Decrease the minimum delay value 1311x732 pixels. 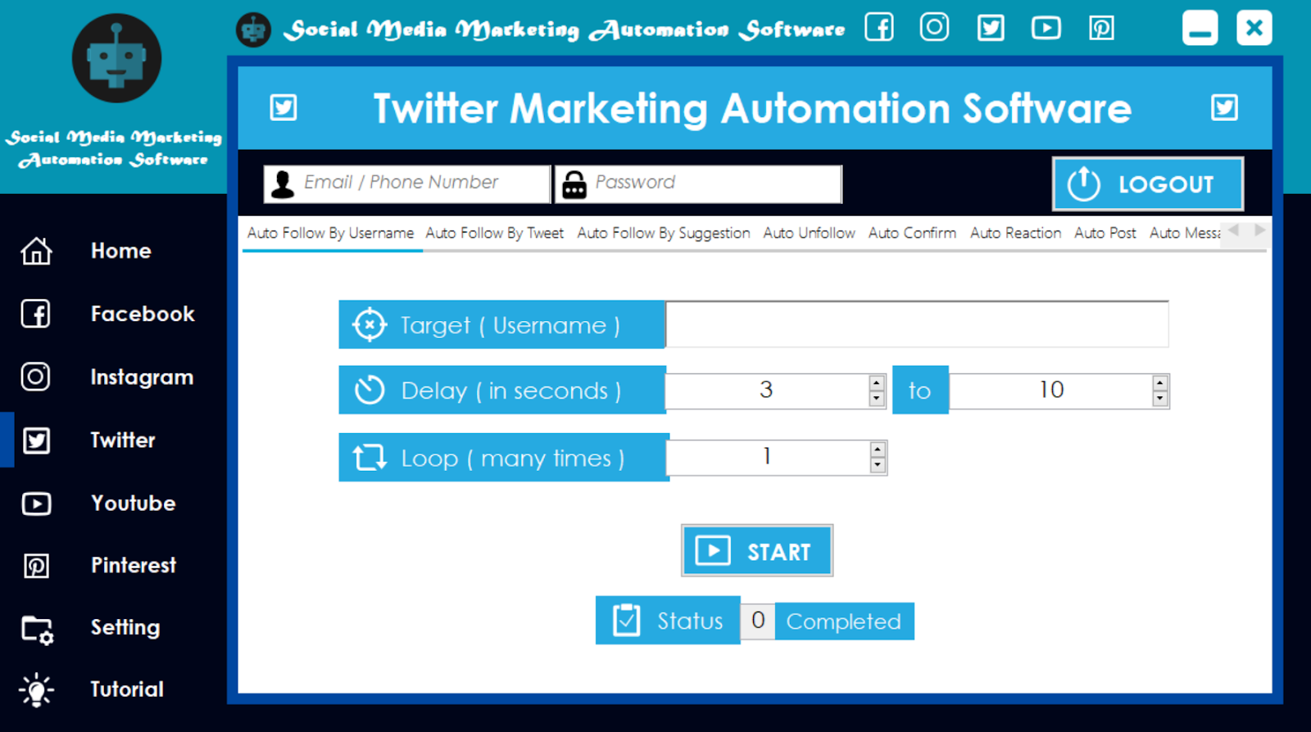[x=877, y=398]
